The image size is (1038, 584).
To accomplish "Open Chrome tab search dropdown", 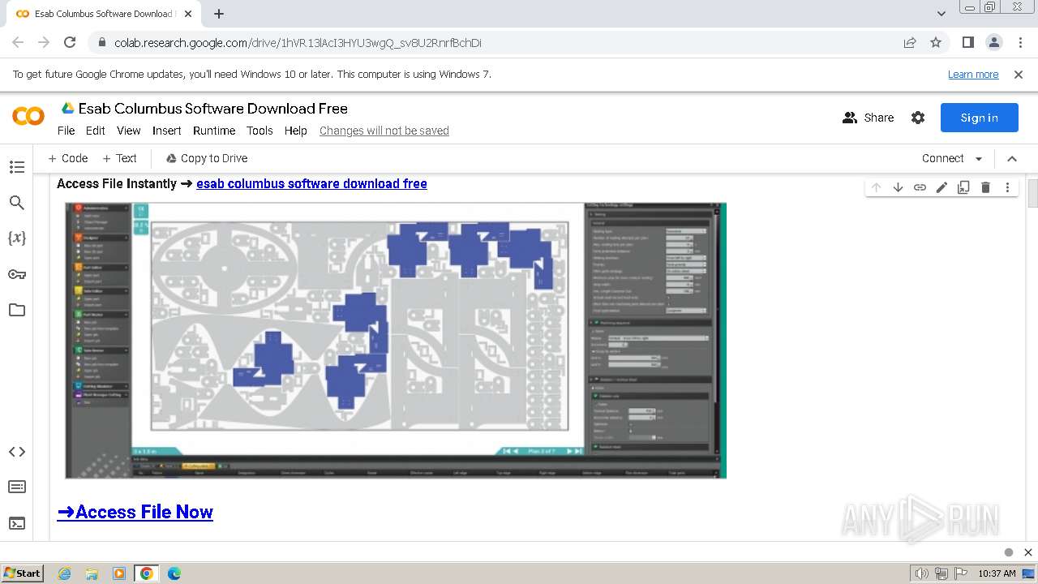I will click(x=941, y=14).
